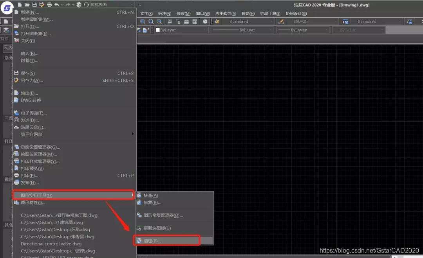Screen dimensions: 423x258
Task: Open the table style Standard dropdown
Action: coord(377,21)
